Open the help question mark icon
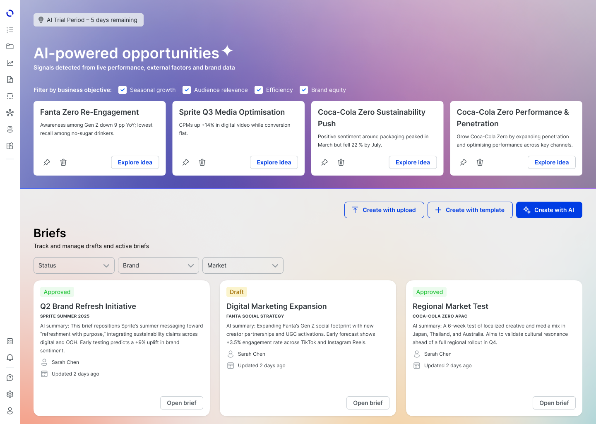The image size is (596, 424). click(10, 378)
